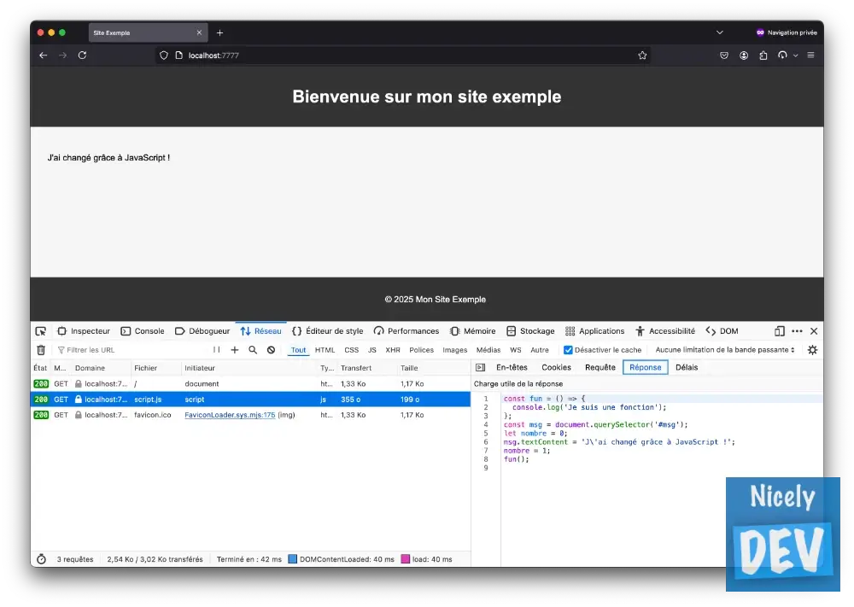Filter requests by XHR

coord(393,350)
